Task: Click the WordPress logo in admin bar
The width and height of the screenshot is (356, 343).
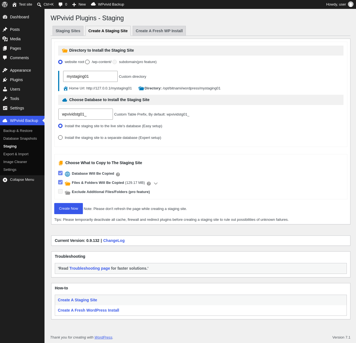Action: pos(5,4)
